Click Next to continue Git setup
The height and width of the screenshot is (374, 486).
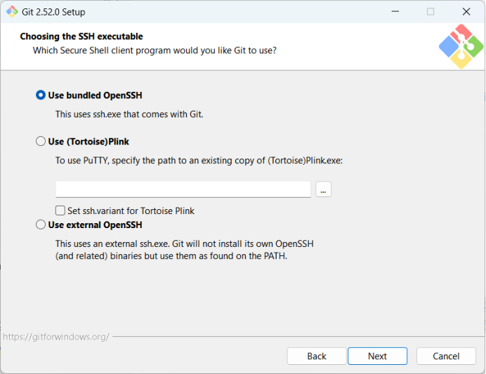tap(377, 356)
